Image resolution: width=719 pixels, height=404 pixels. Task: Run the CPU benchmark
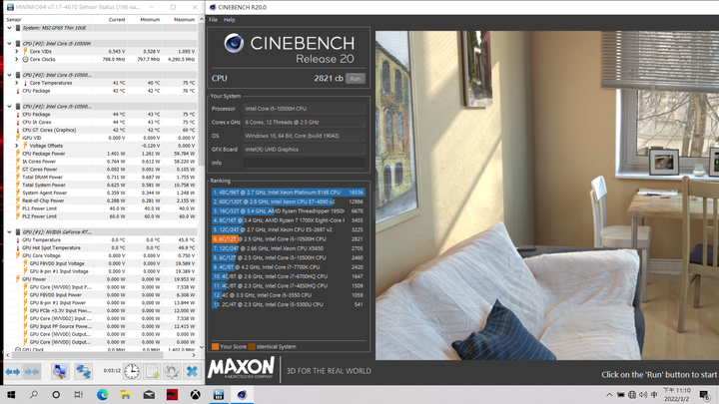point(356,79)
